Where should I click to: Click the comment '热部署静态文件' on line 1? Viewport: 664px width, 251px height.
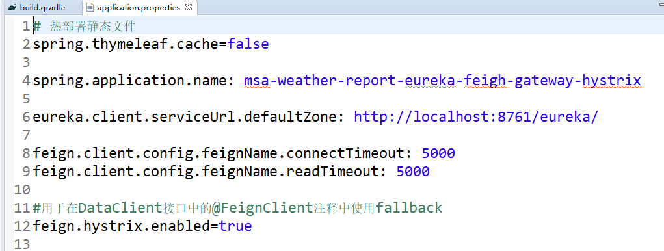[92, 27]
